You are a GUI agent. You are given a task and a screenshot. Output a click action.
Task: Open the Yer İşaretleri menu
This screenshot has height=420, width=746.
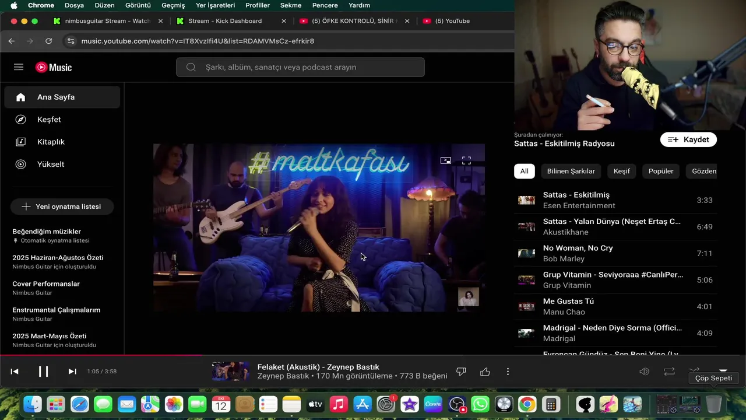click(x=216, y=5)
